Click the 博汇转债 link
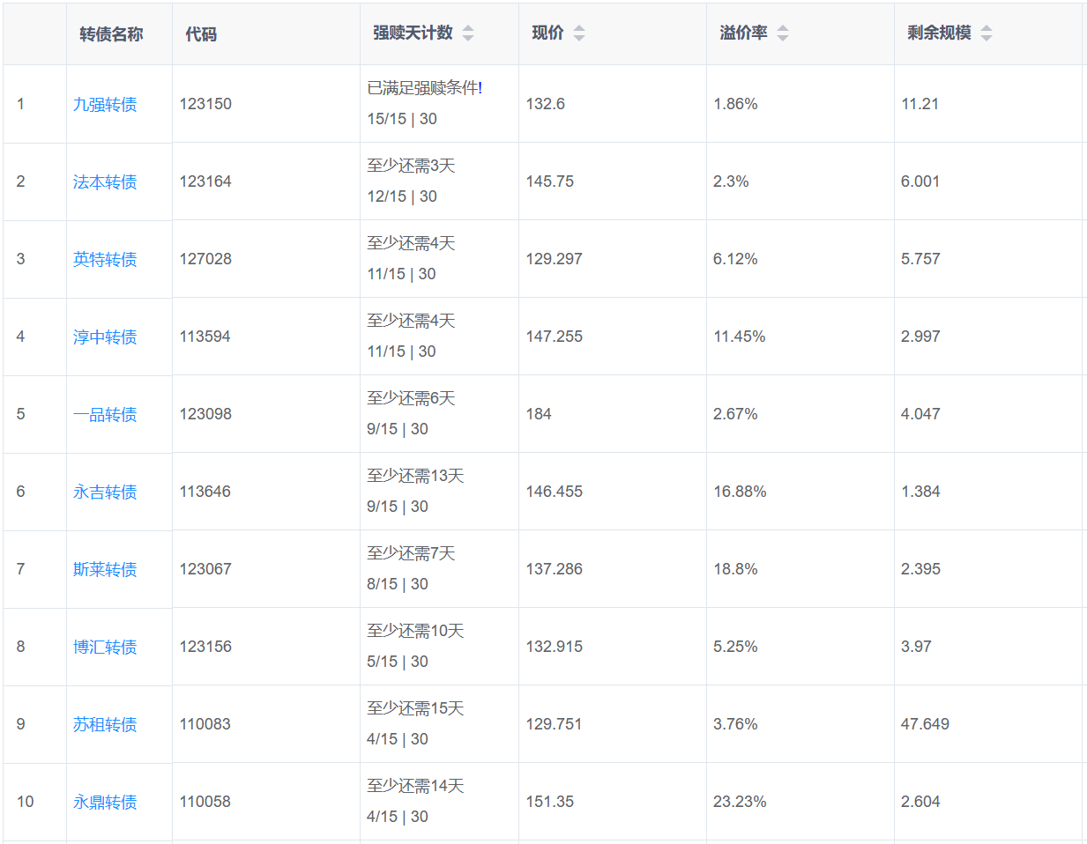 pos(105,648)
